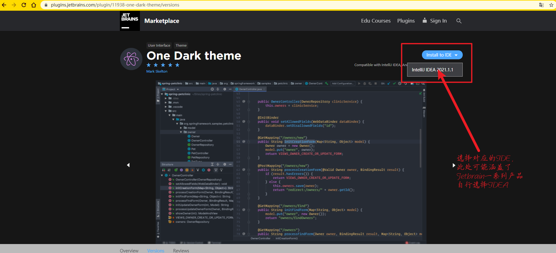Open author Mark Skelton profile
Viewport: 556px width, 253px height.
click(157, 71)
